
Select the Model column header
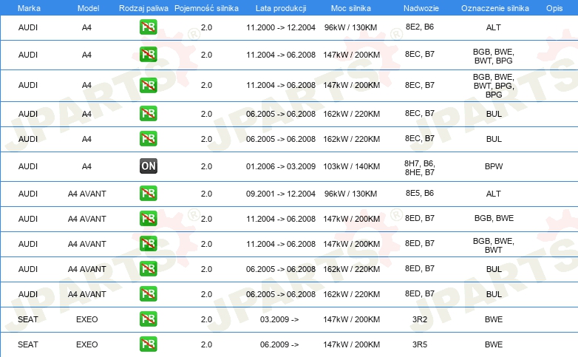(x=88, y=8)
